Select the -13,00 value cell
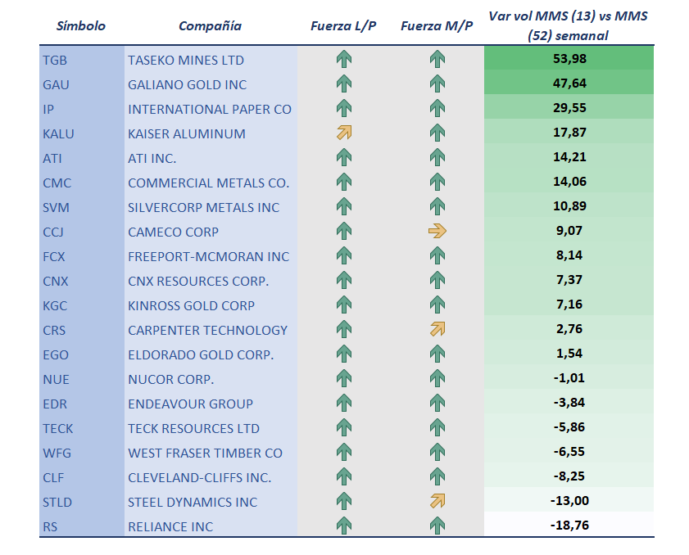The width and height of the screenshot is (689, 555). tap(569, 501)
